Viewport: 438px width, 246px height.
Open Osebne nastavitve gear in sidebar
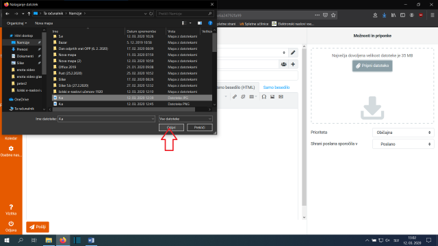(x=11, y=151)
